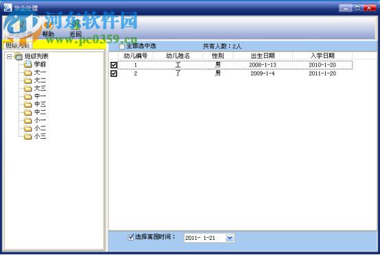Open the 中二 class folder

[x=40, y=112]
